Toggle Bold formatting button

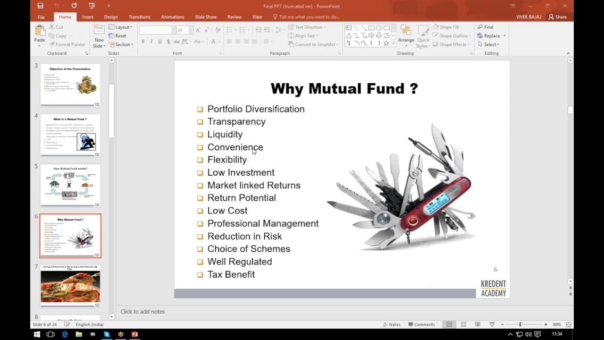click(x=143, y=42)
